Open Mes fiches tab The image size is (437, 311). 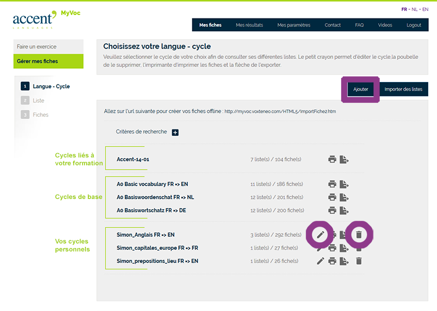[x=210, y=25]
